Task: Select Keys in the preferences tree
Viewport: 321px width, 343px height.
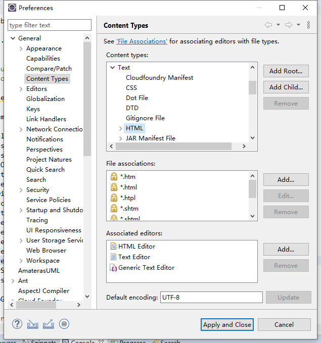Action: pos(33,109)
